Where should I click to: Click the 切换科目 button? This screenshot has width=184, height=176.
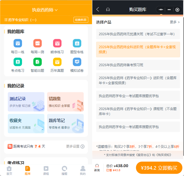81,20
